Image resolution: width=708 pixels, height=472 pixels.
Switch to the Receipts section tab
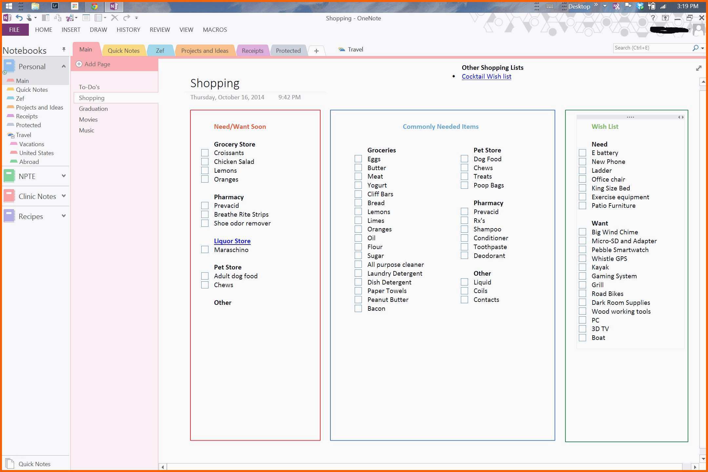tap(252, 51)
